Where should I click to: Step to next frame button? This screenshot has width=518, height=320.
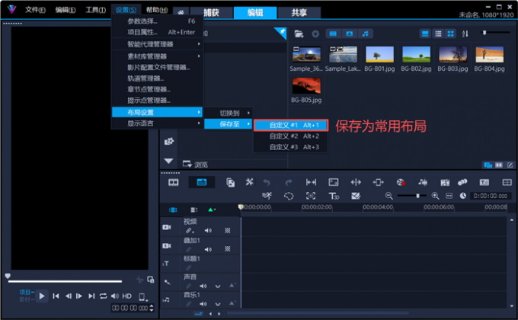click(79, 296)
